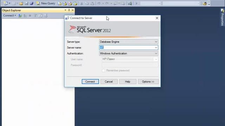Open a Database Engine Query from toolbar icon

pyautogui.click(x=59, y=3)
